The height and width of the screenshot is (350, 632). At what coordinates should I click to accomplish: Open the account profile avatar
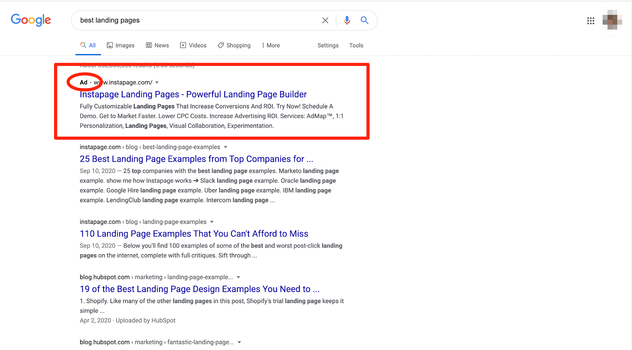(x=612, y=20)
